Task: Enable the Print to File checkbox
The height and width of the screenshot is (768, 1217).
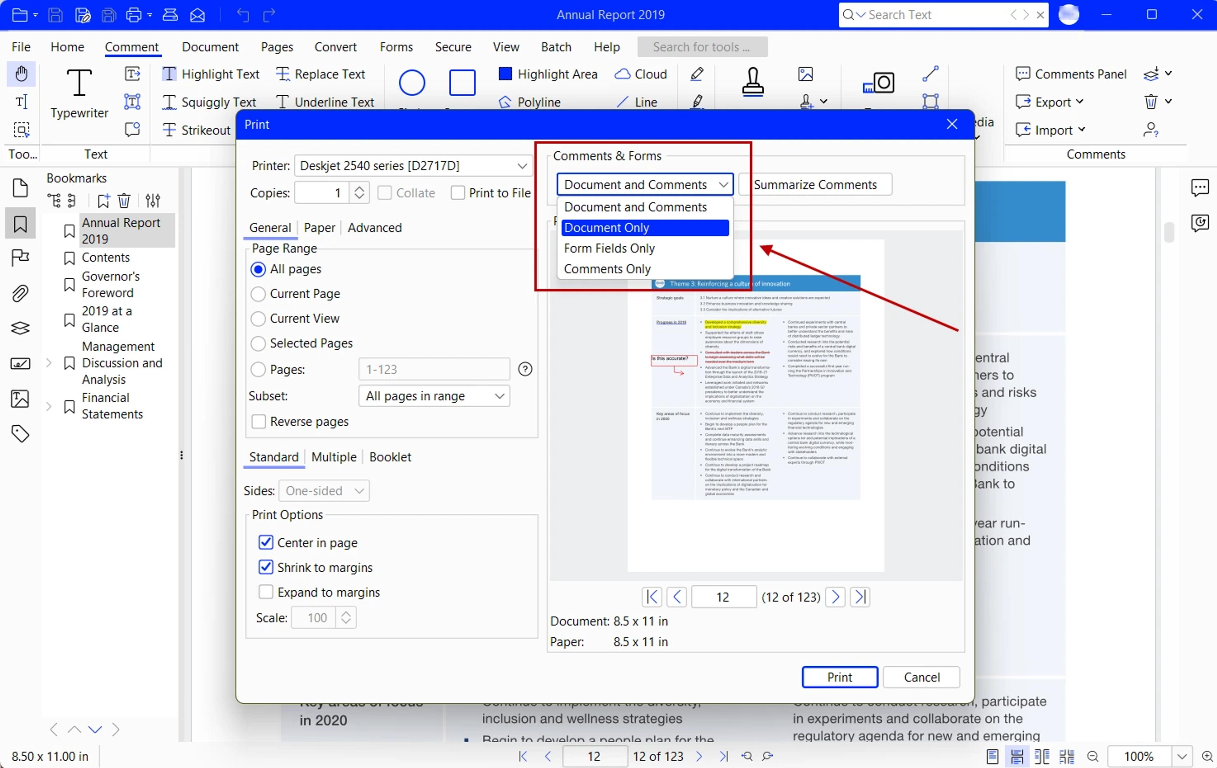Action: pos(457,193)
